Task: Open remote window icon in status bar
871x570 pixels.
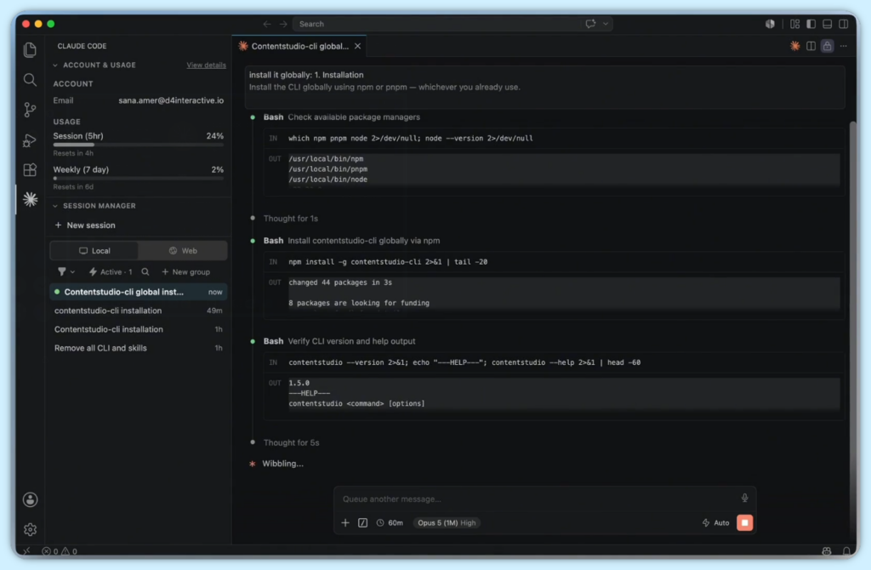Action: [x=26, y=551]
